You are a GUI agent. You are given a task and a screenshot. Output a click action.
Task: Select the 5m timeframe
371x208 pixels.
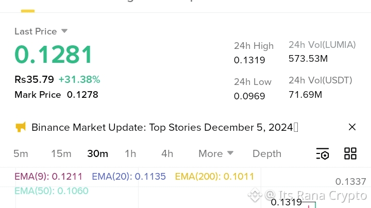(21, 153)
